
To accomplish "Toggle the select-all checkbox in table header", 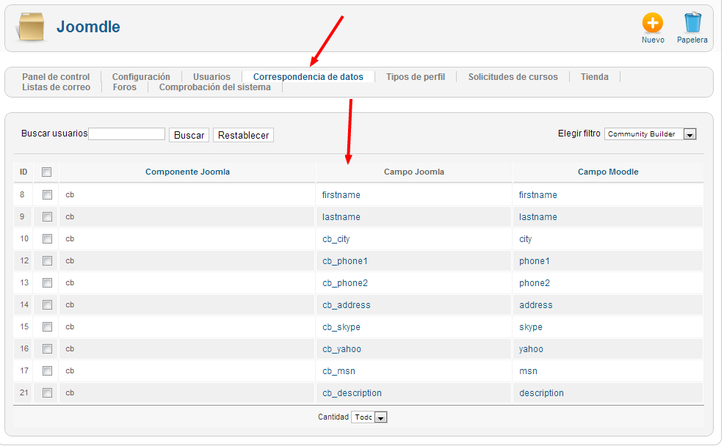I will click(x=47, y=172).
